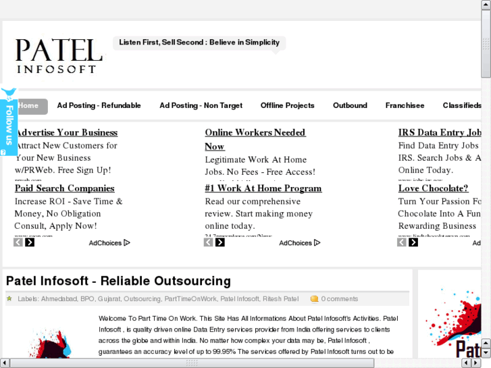Open Offline Projects menu item

tap(288, 105)
